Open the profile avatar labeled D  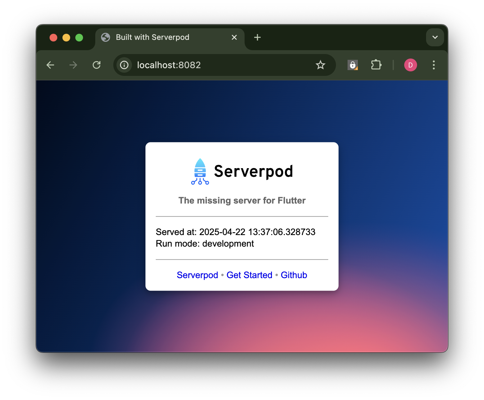click(411, 65)
